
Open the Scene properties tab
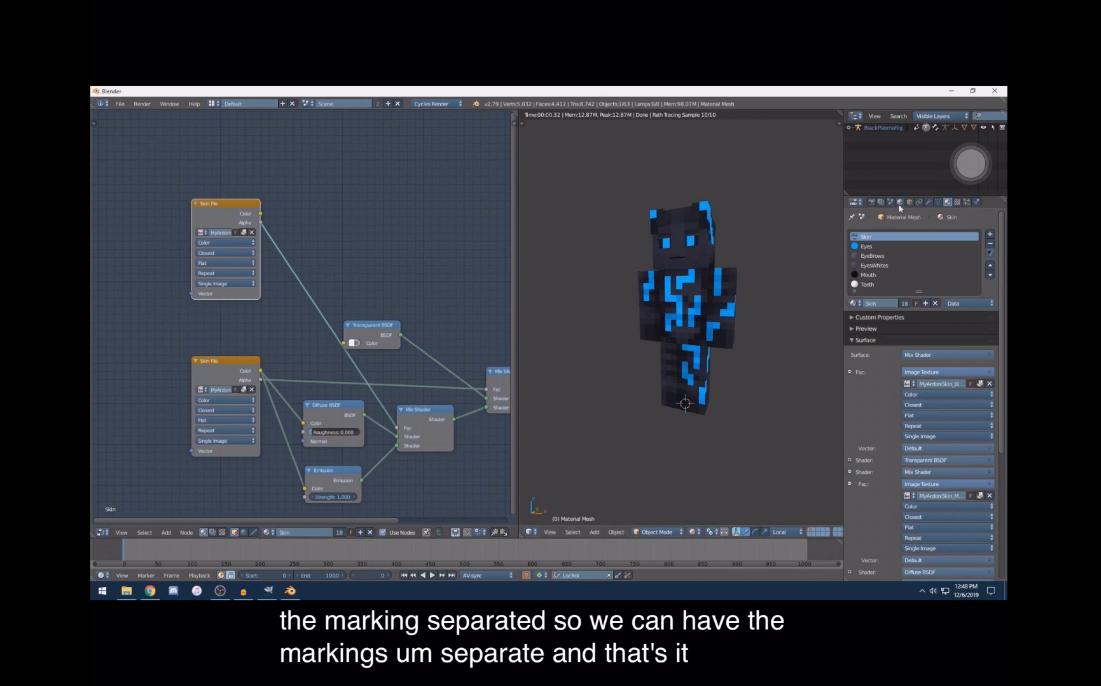pyautogui.click(x=890, y=202)
